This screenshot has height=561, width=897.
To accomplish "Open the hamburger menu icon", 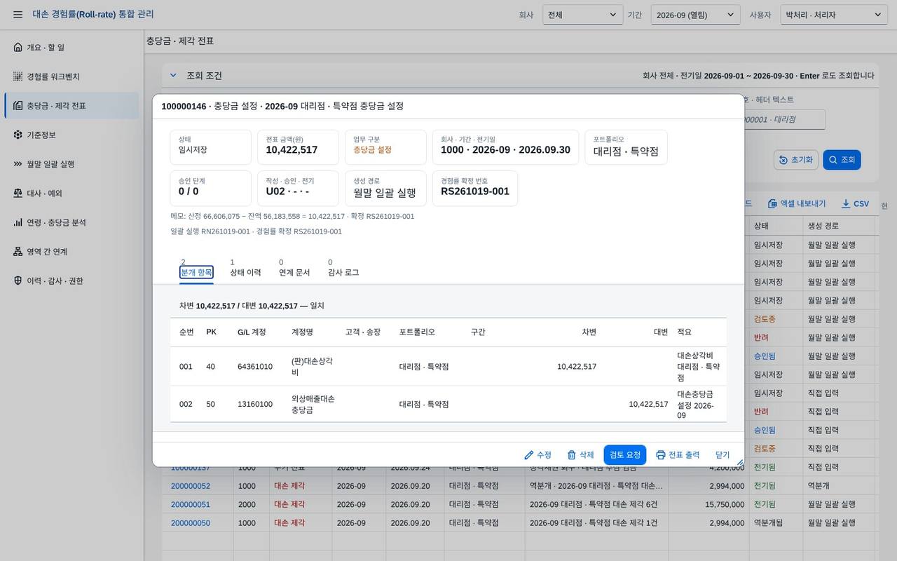I will pyautogui.click(x=18, y=15).
